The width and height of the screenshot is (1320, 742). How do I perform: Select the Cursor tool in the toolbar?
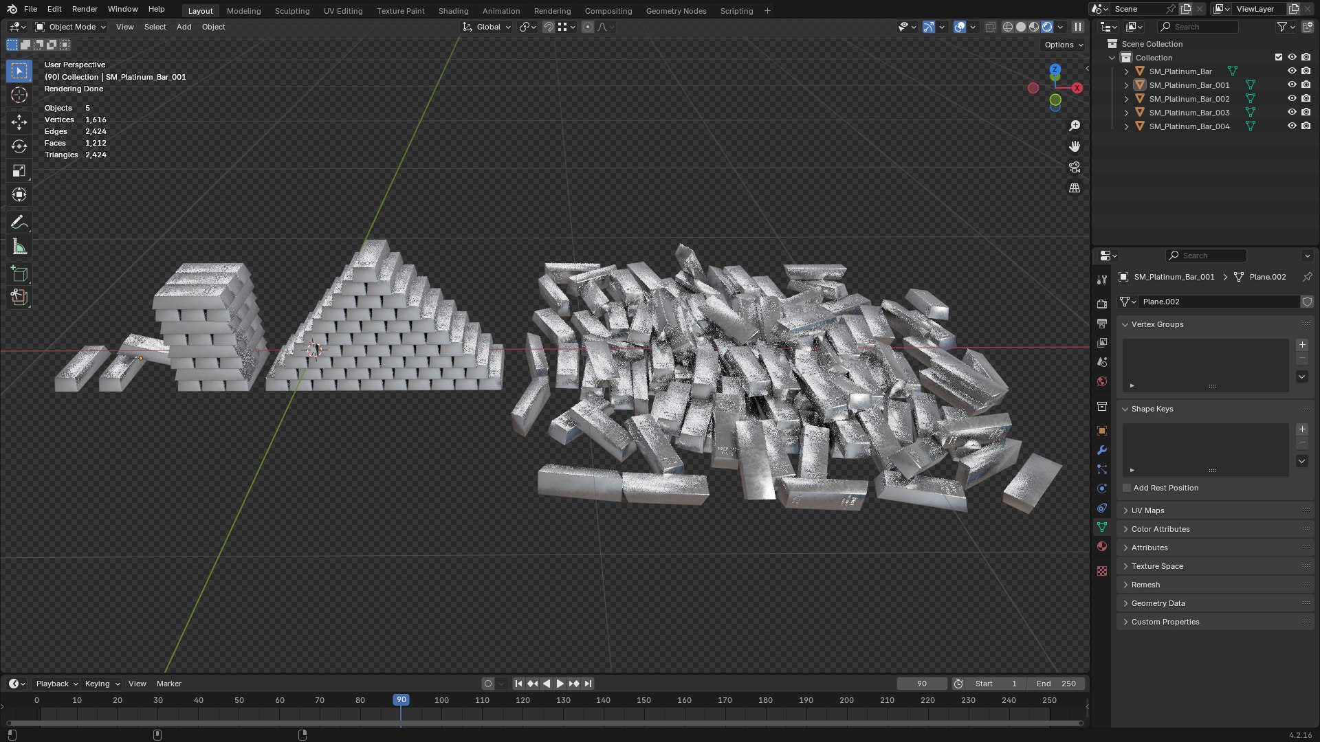[x=19, y=95]
